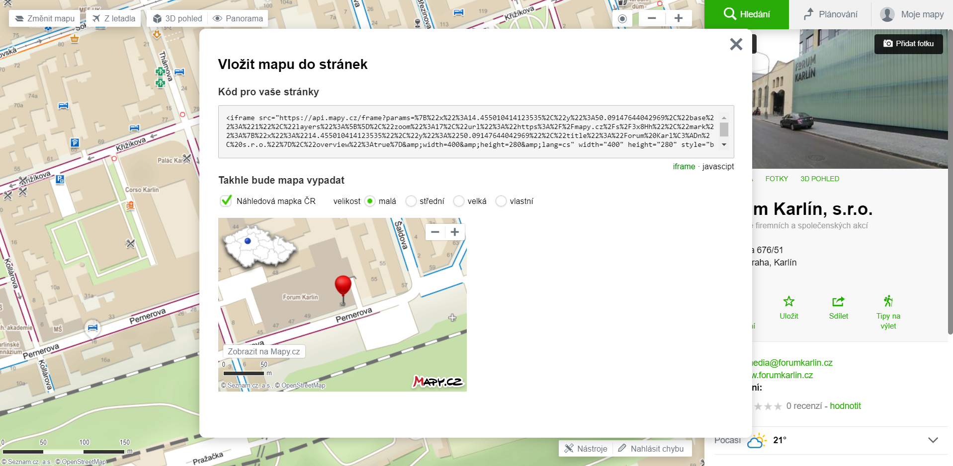Screen dimensions: 953x466
Task: Click the gray rating stars
Action: [x=768, y=406]
